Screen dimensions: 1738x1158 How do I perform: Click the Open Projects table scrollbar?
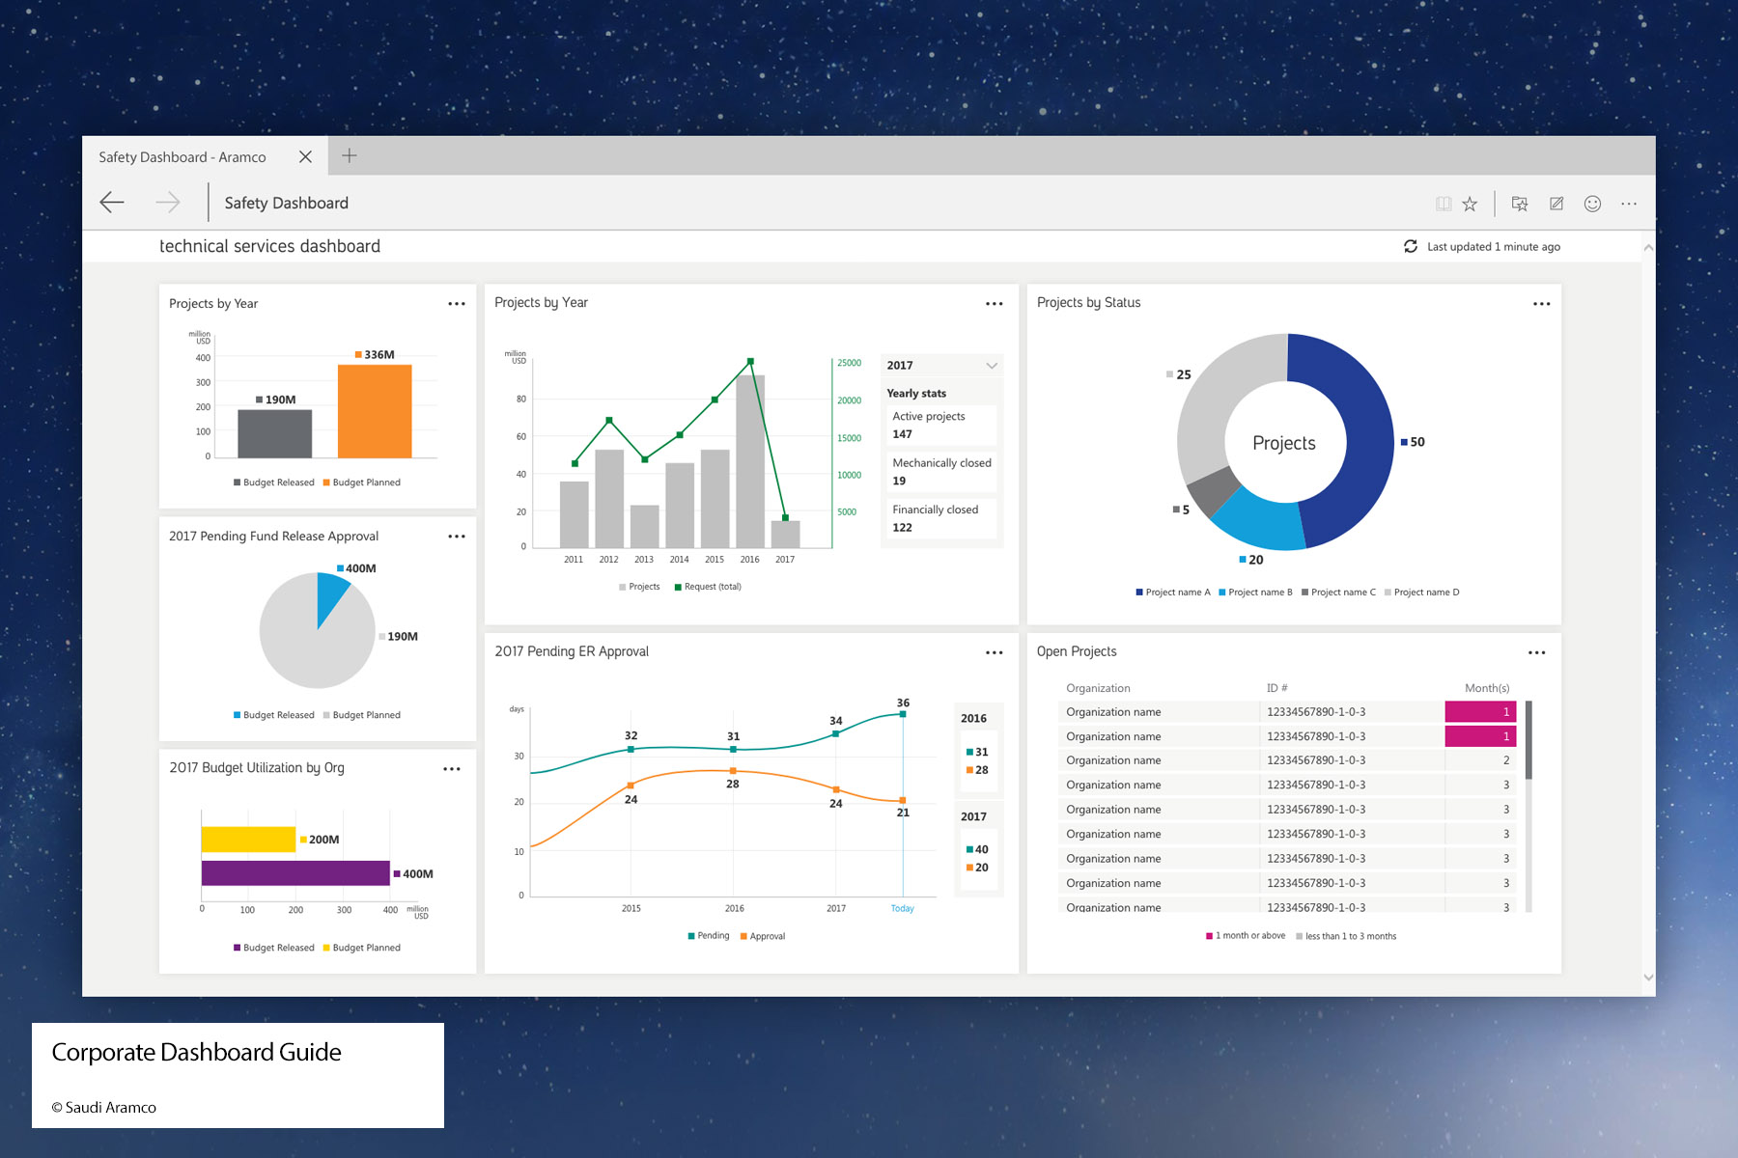click(x=1528, y=741)
